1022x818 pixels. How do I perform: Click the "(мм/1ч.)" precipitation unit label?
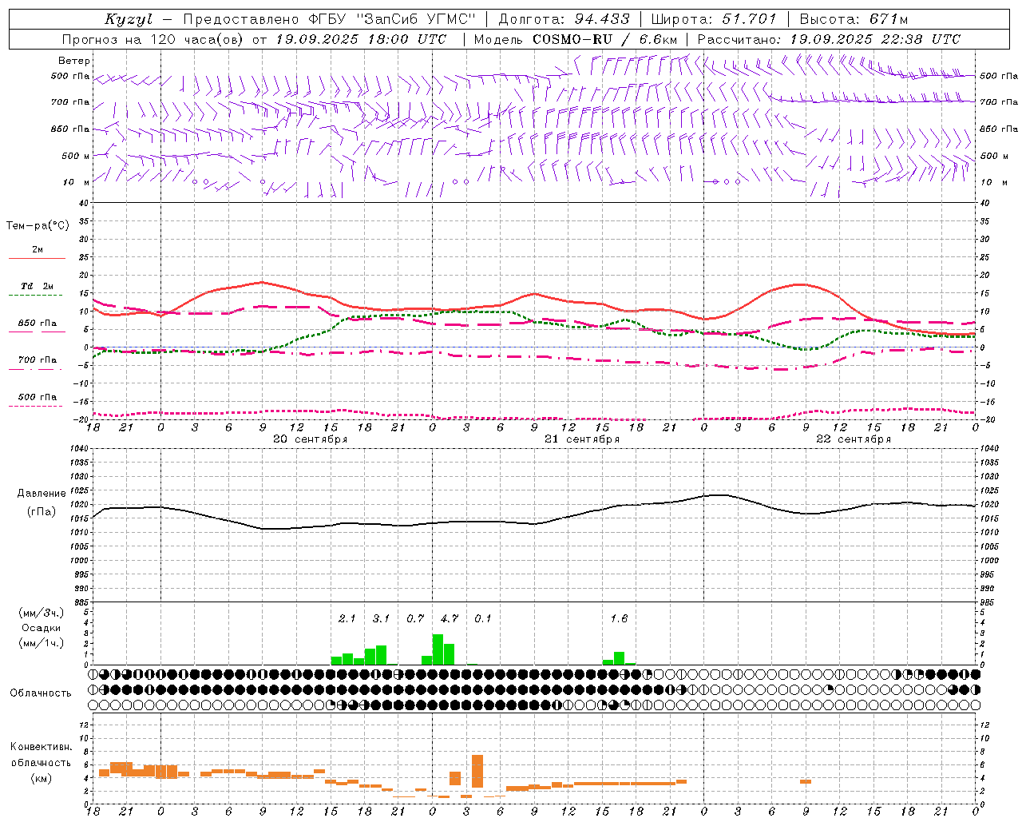tap(42, 643)
